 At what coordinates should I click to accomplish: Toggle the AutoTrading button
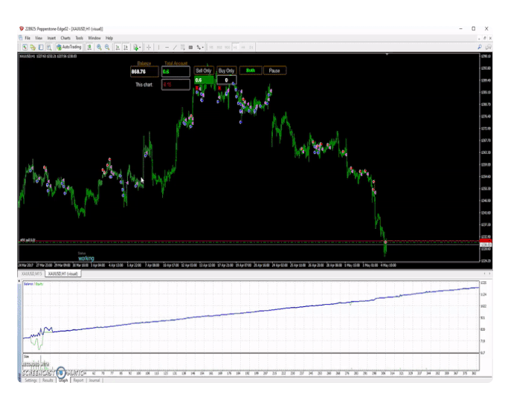tap(69, 48)
